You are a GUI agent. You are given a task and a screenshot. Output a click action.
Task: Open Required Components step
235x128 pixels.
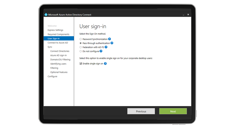click(58, 34)
